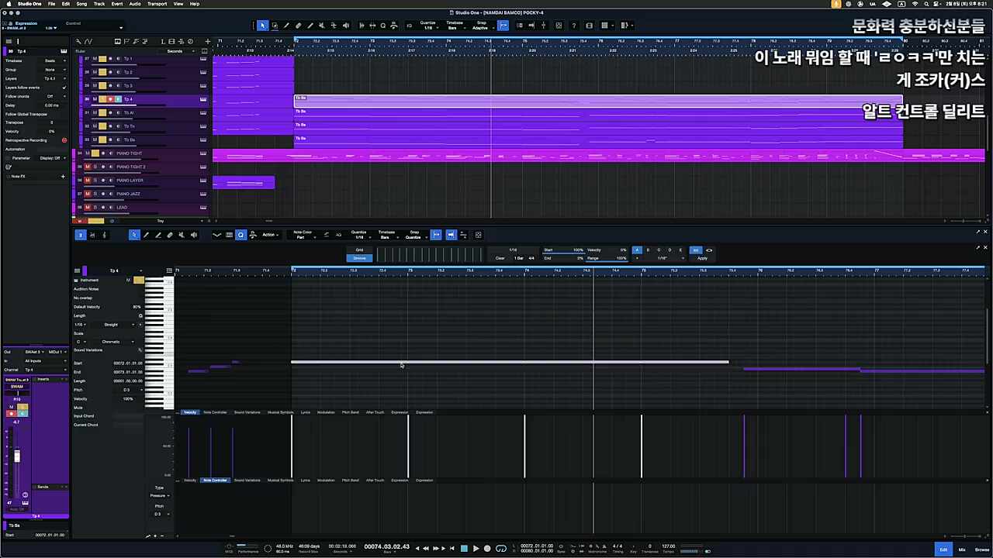Select the upper lane Modulation tab
993x558 pixels.
tap(326, 412)
